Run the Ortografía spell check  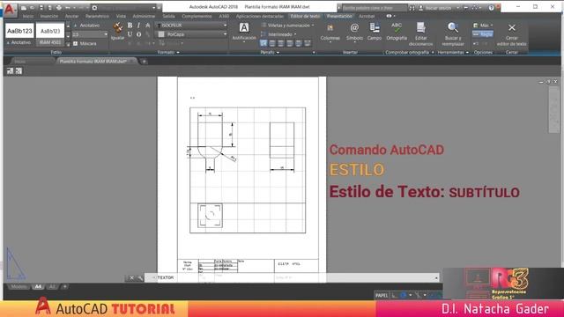point(397,32)
